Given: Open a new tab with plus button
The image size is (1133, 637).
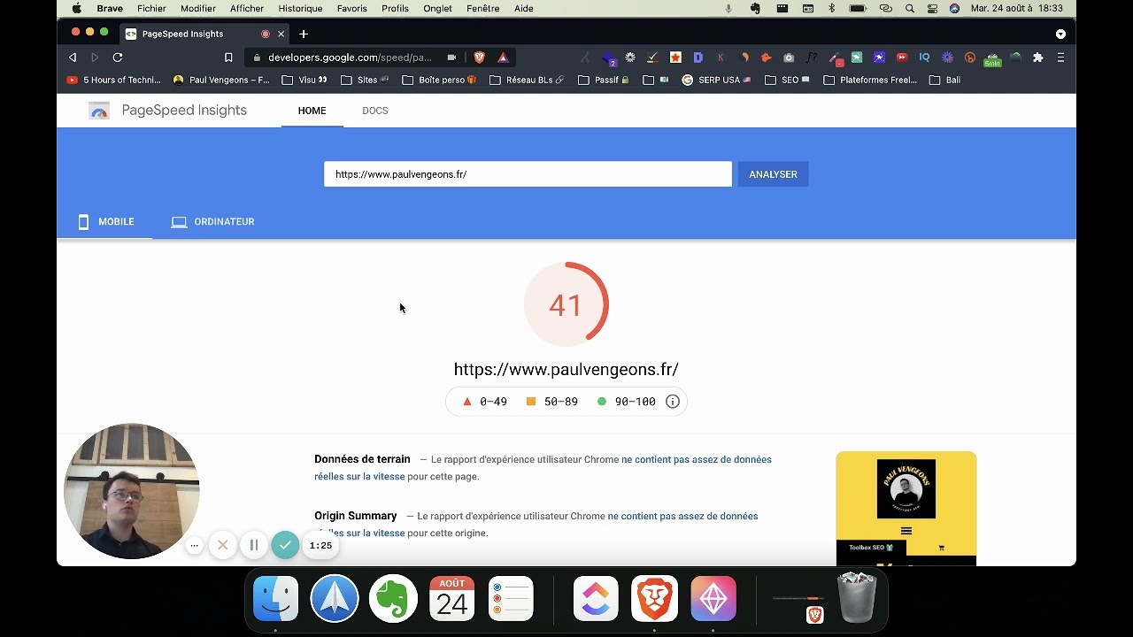Looking at the screenshot, I should [x=304, y=34].
